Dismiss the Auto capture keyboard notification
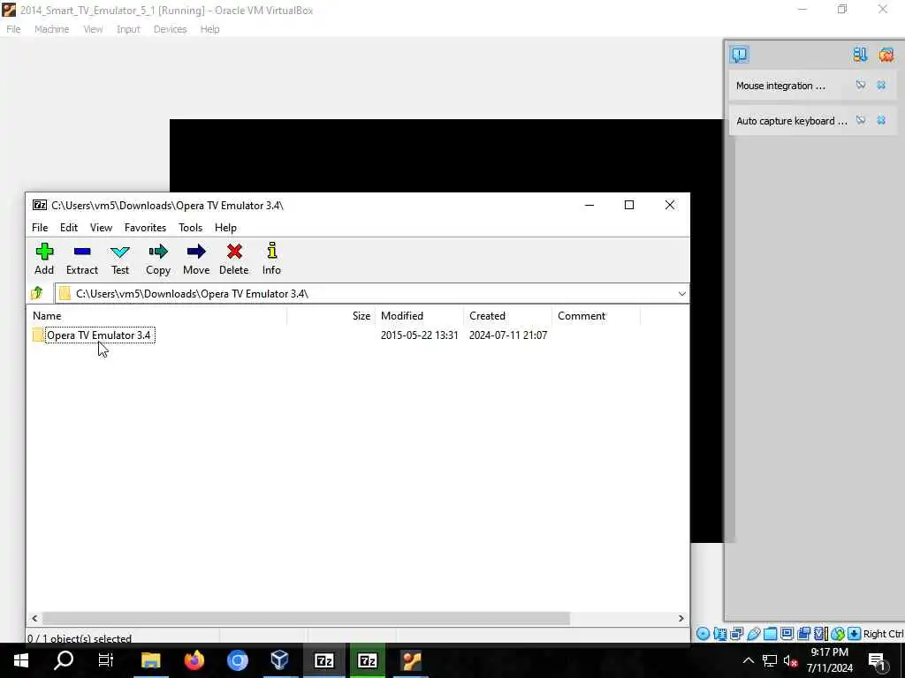905x678 pixels. pyautogui.click(x=881, y=120)
